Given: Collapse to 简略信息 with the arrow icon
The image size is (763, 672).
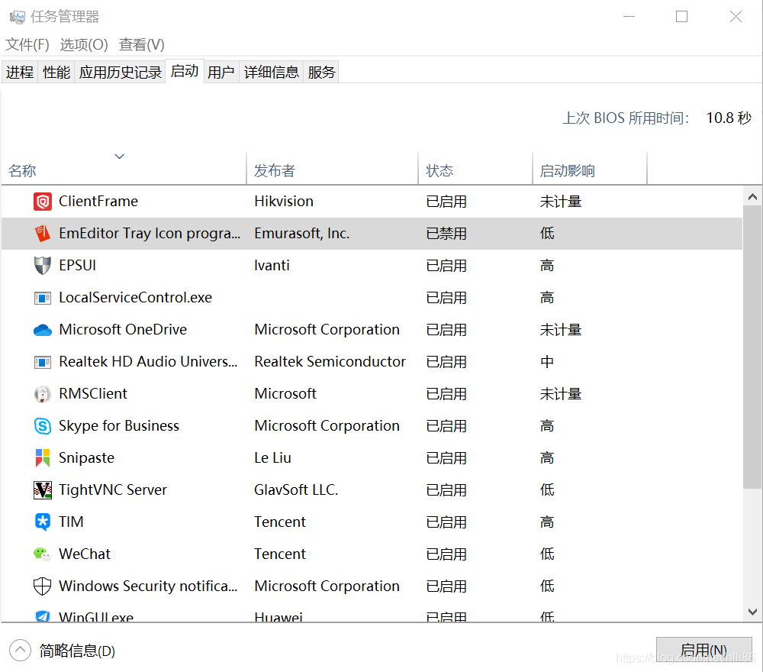Looking at the screenshot, I should [x=20, y=650].
